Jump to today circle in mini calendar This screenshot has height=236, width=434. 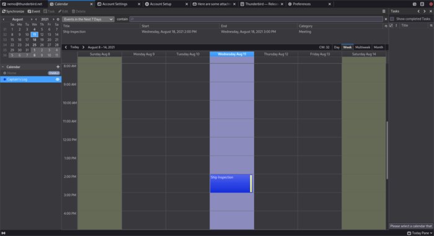[58, 19]
